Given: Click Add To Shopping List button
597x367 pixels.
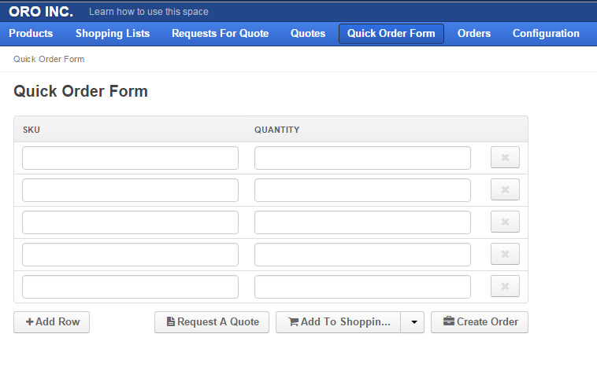Looking at the screenshot, I should (339, 322).
